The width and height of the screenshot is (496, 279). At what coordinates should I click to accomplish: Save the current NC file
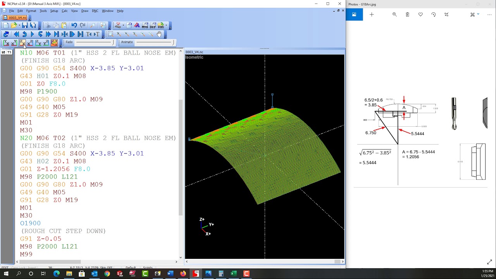coord(25,26)
